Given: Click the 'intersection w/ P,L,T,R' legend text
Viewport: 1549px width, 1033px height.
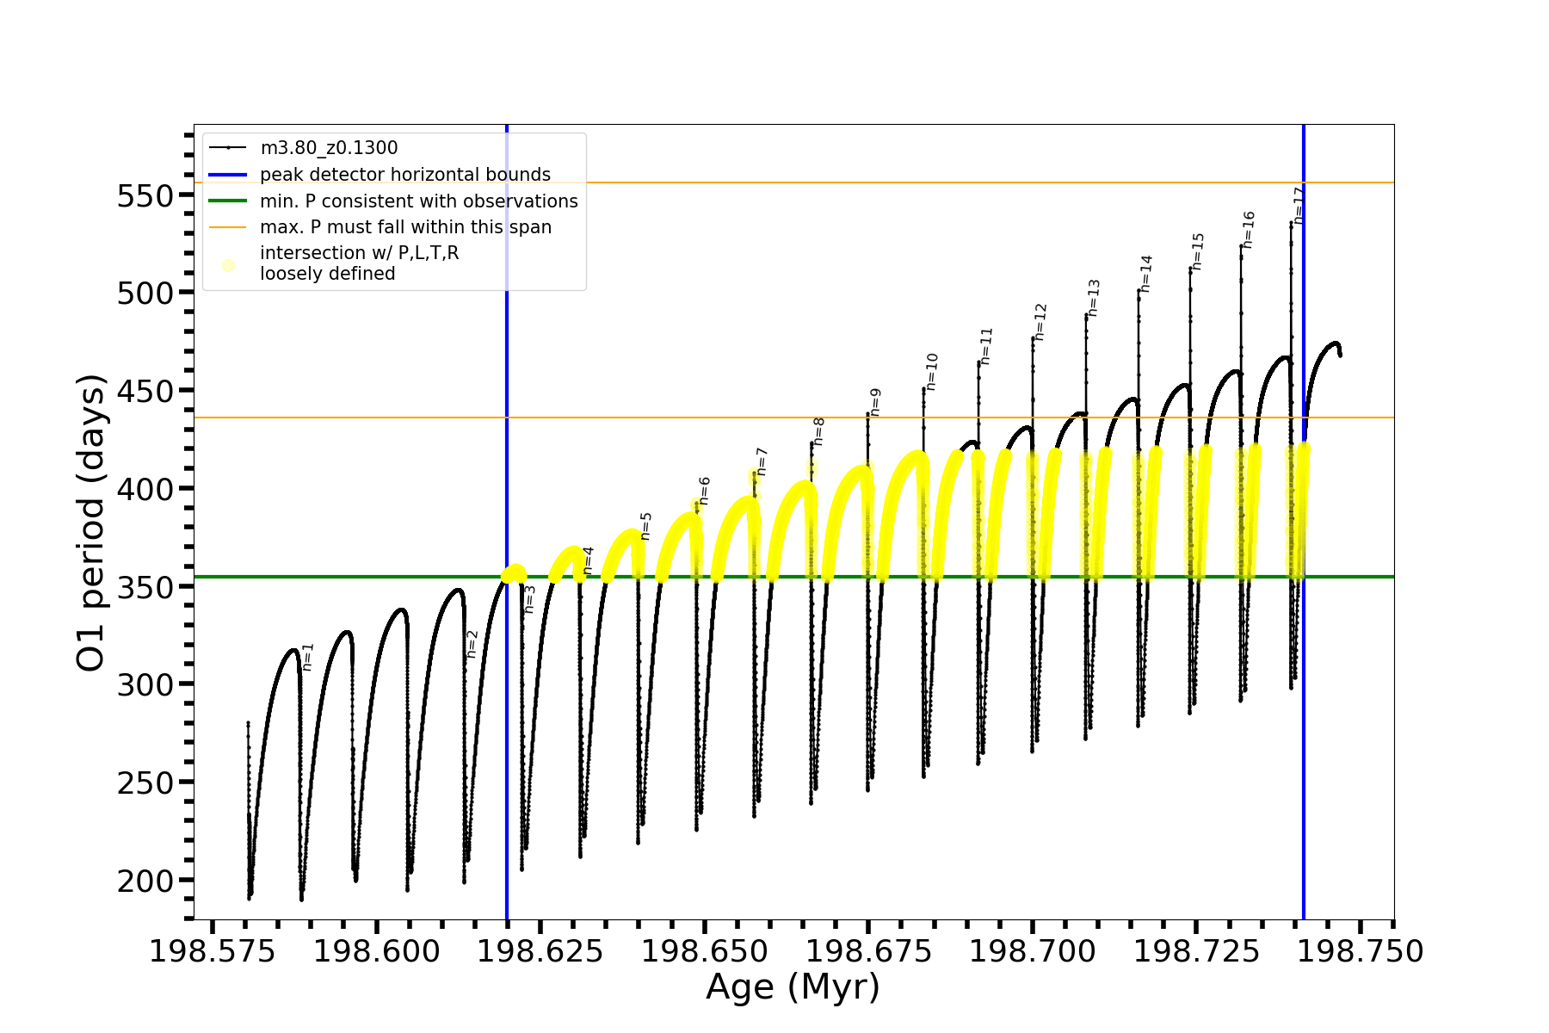Looking at the screenshot, I should 359,253.
